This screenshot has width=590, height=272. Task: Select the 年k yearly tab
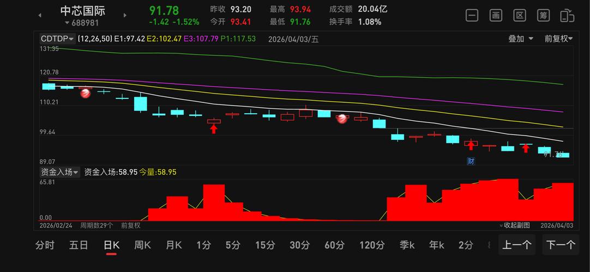point(436,245)
